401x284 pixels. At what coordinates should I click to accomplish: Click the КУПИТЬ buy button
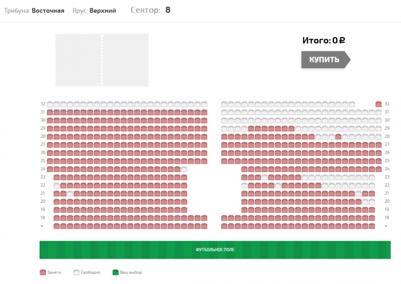326,60
